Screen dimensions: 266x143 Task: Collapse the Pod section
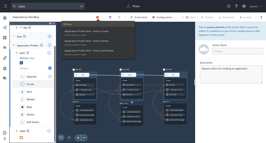tap(14, 36)
